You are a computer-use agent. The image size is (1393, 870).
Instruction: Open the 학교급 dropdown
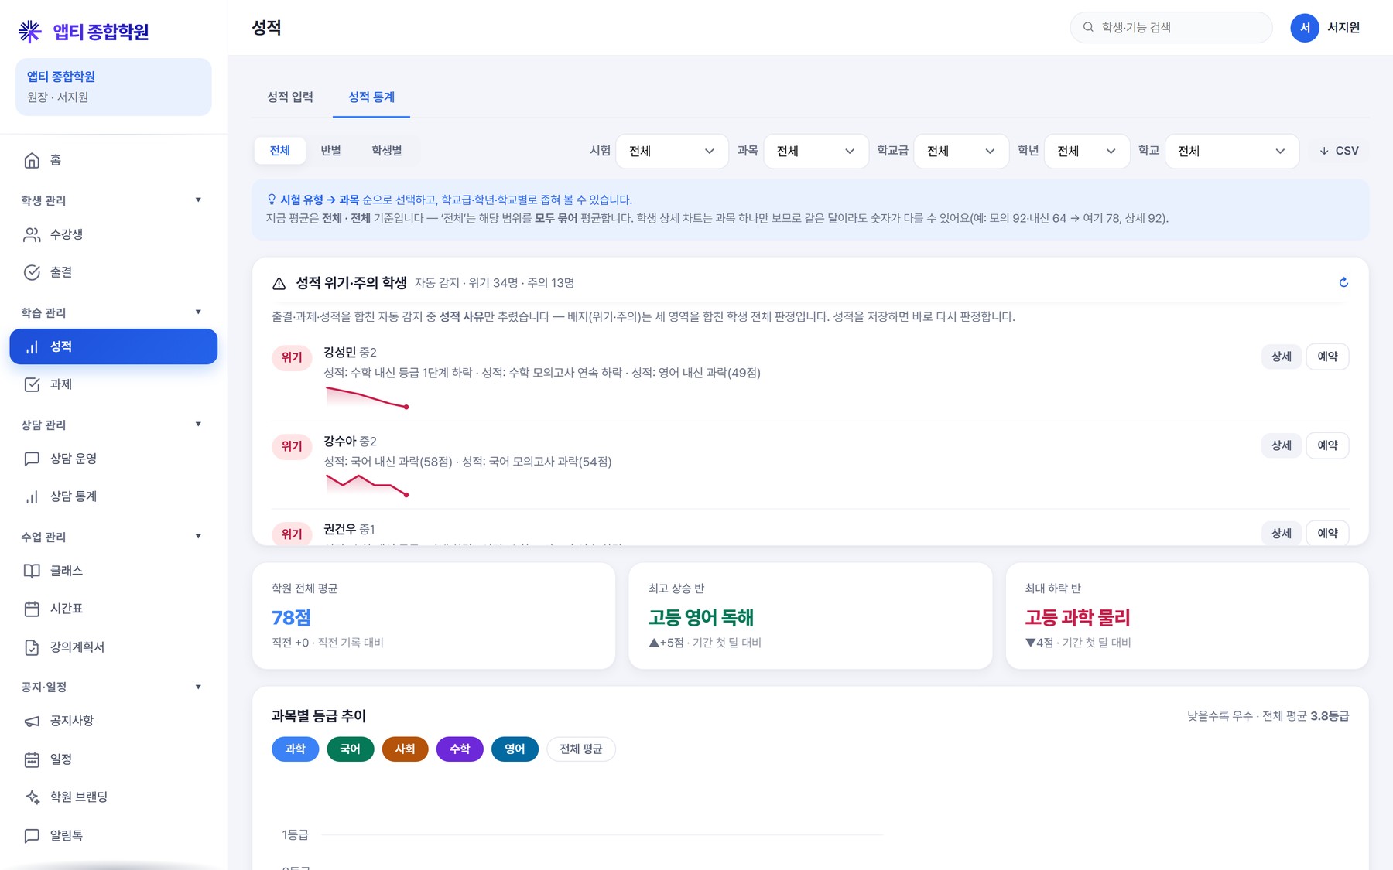coord(961,151)
